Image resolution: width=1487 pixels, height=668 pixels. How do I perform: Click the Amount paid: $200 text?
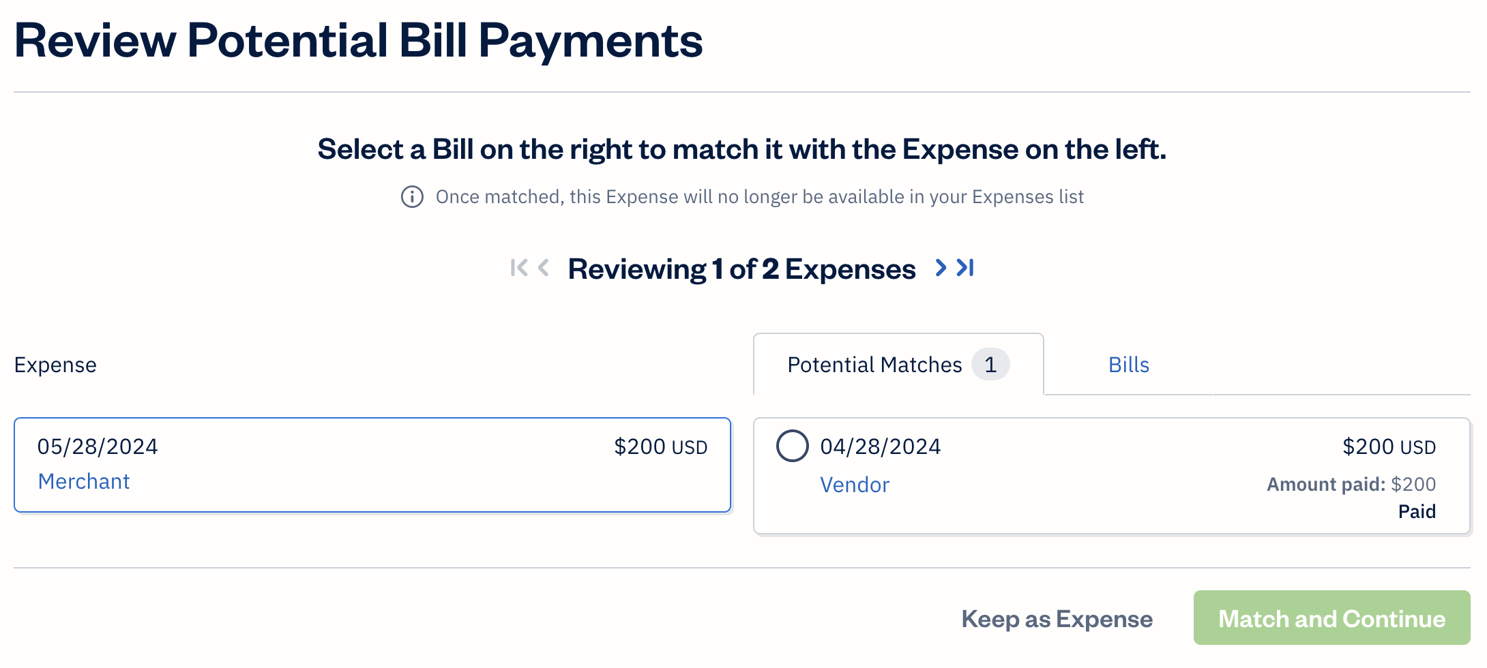point(1351,484)
